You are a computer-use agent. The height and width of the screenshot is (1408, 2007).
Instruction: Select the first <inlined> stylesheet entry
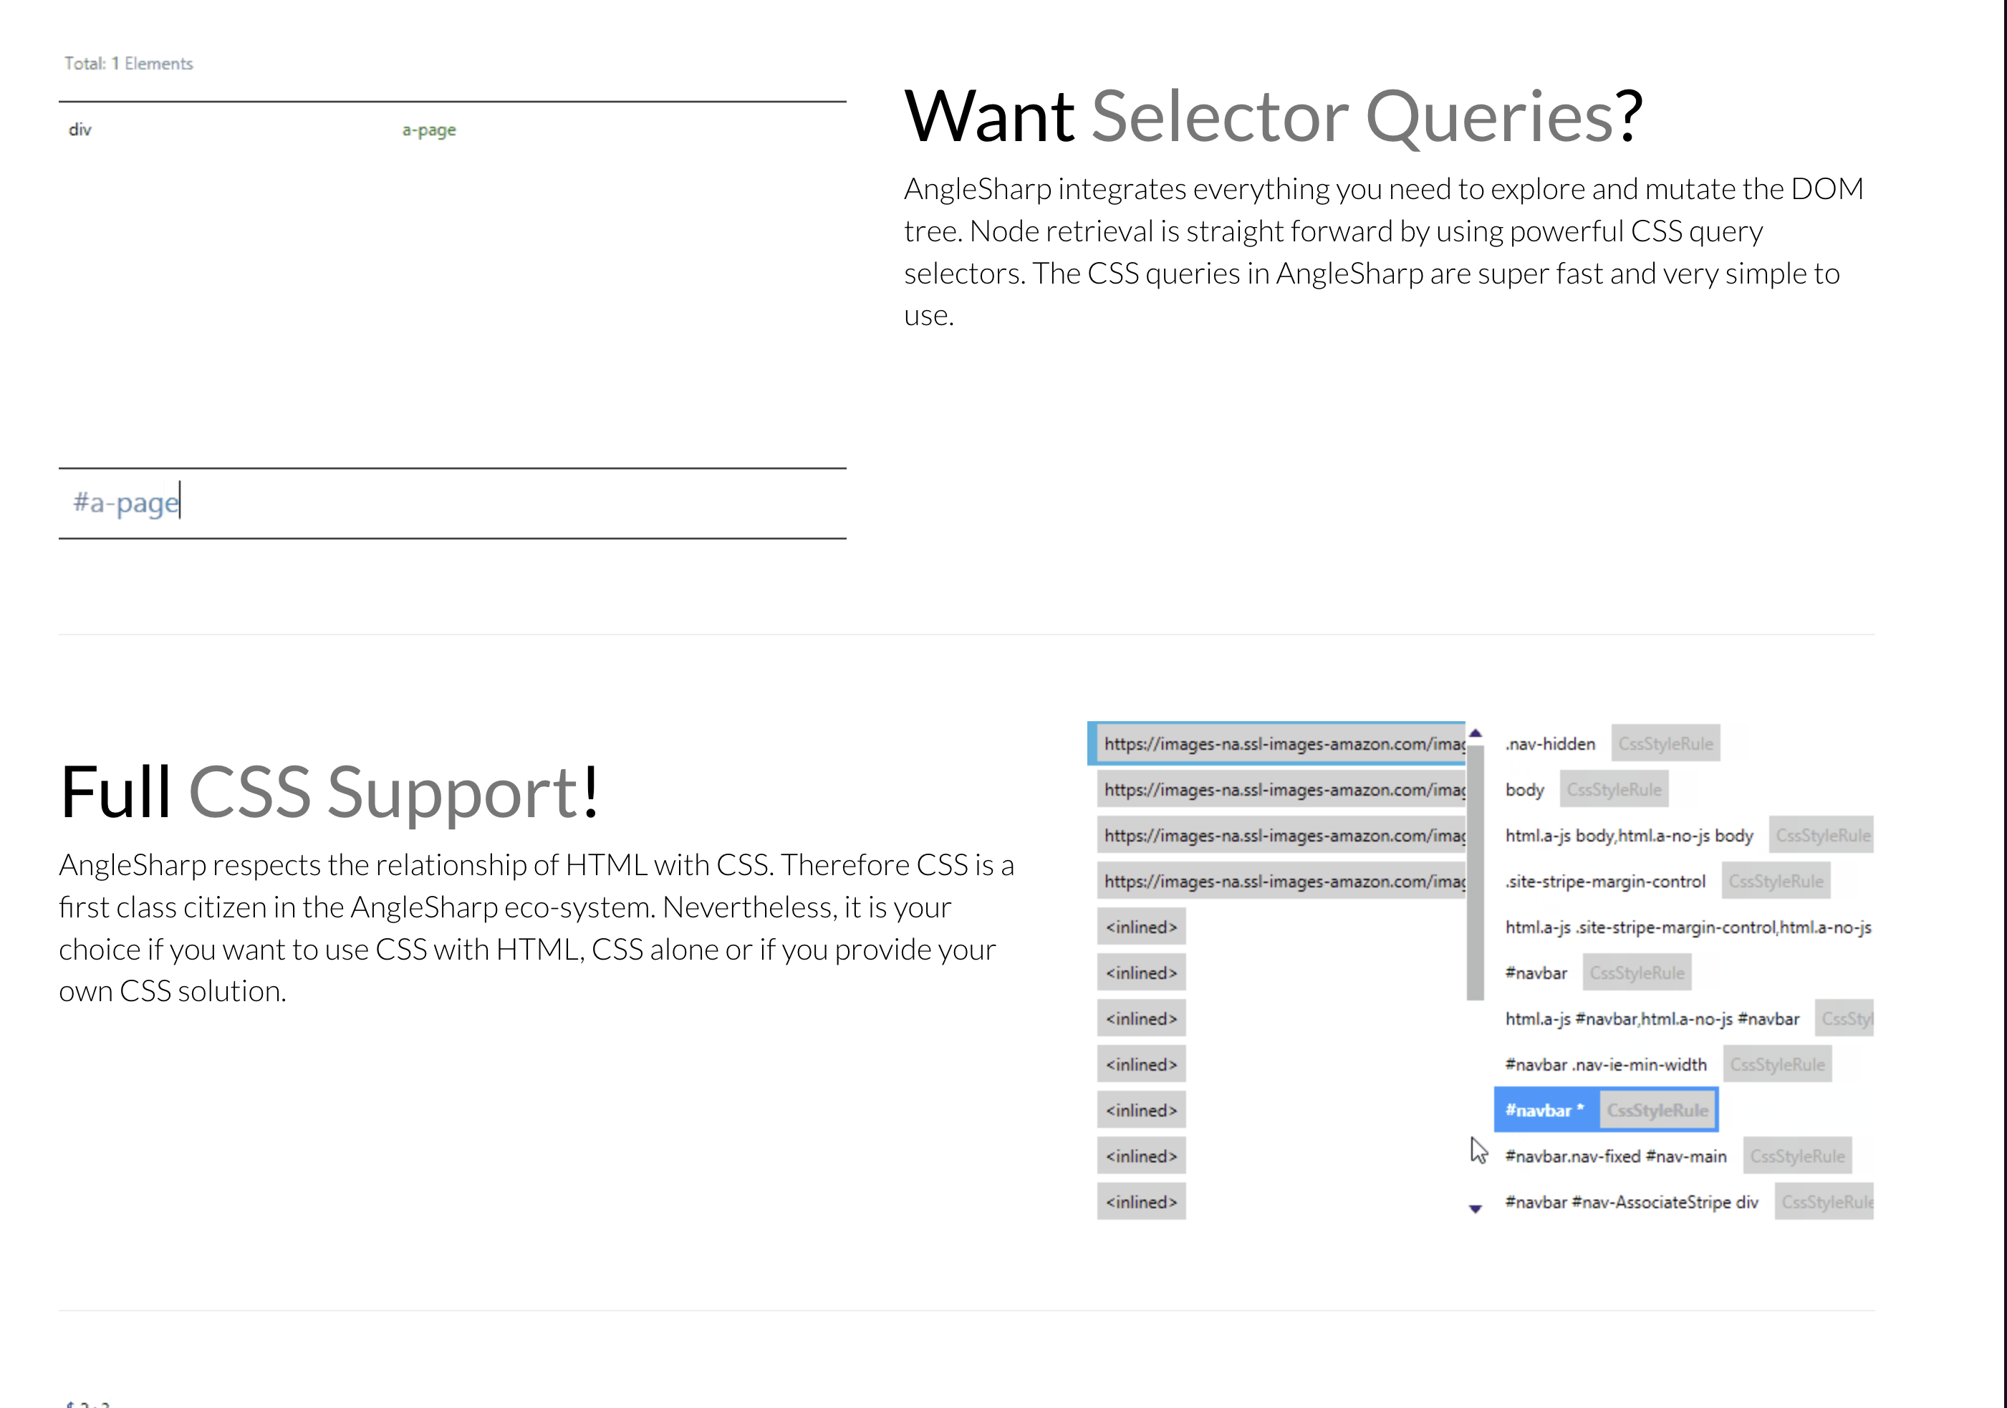[1141, 927]
